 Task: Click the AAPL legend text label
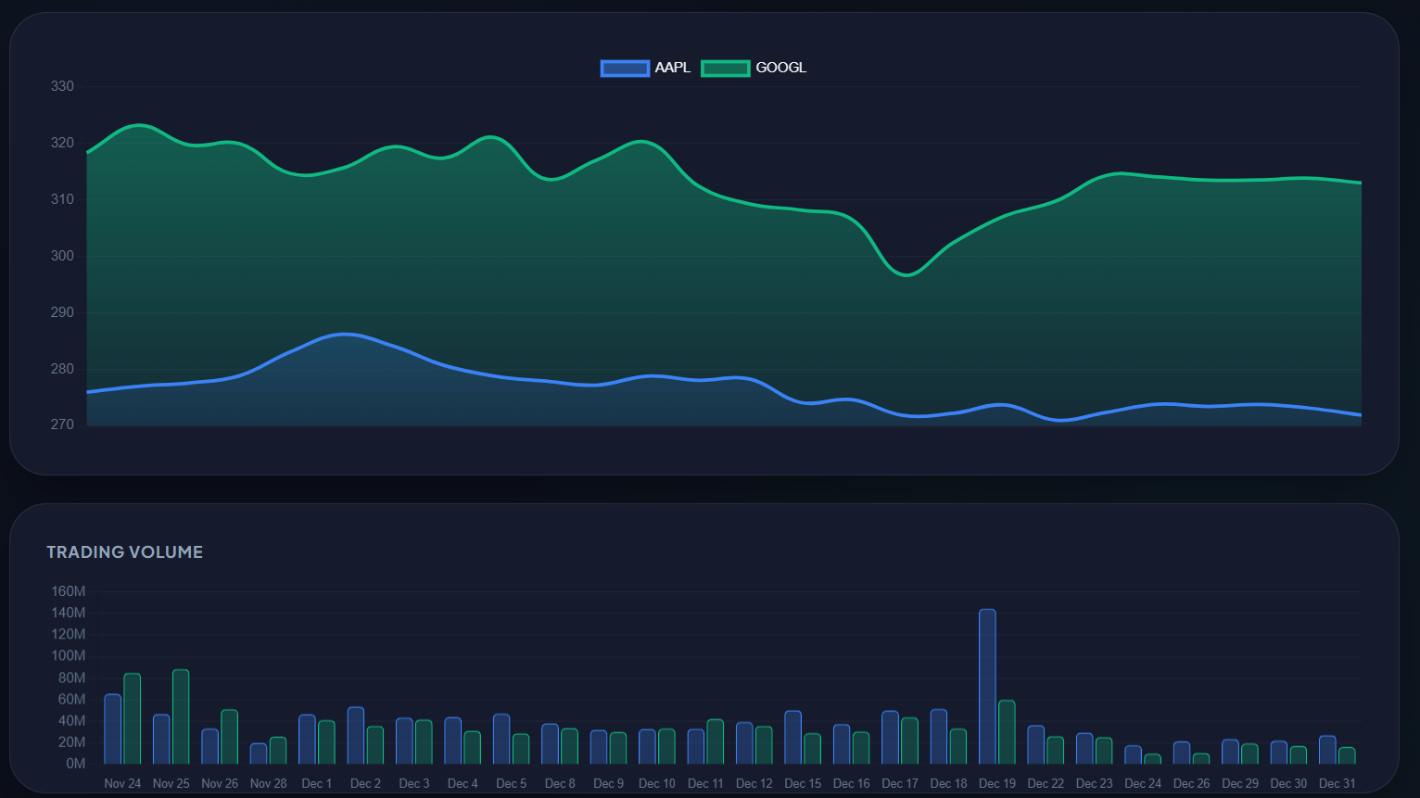click(x=673, y=68)
